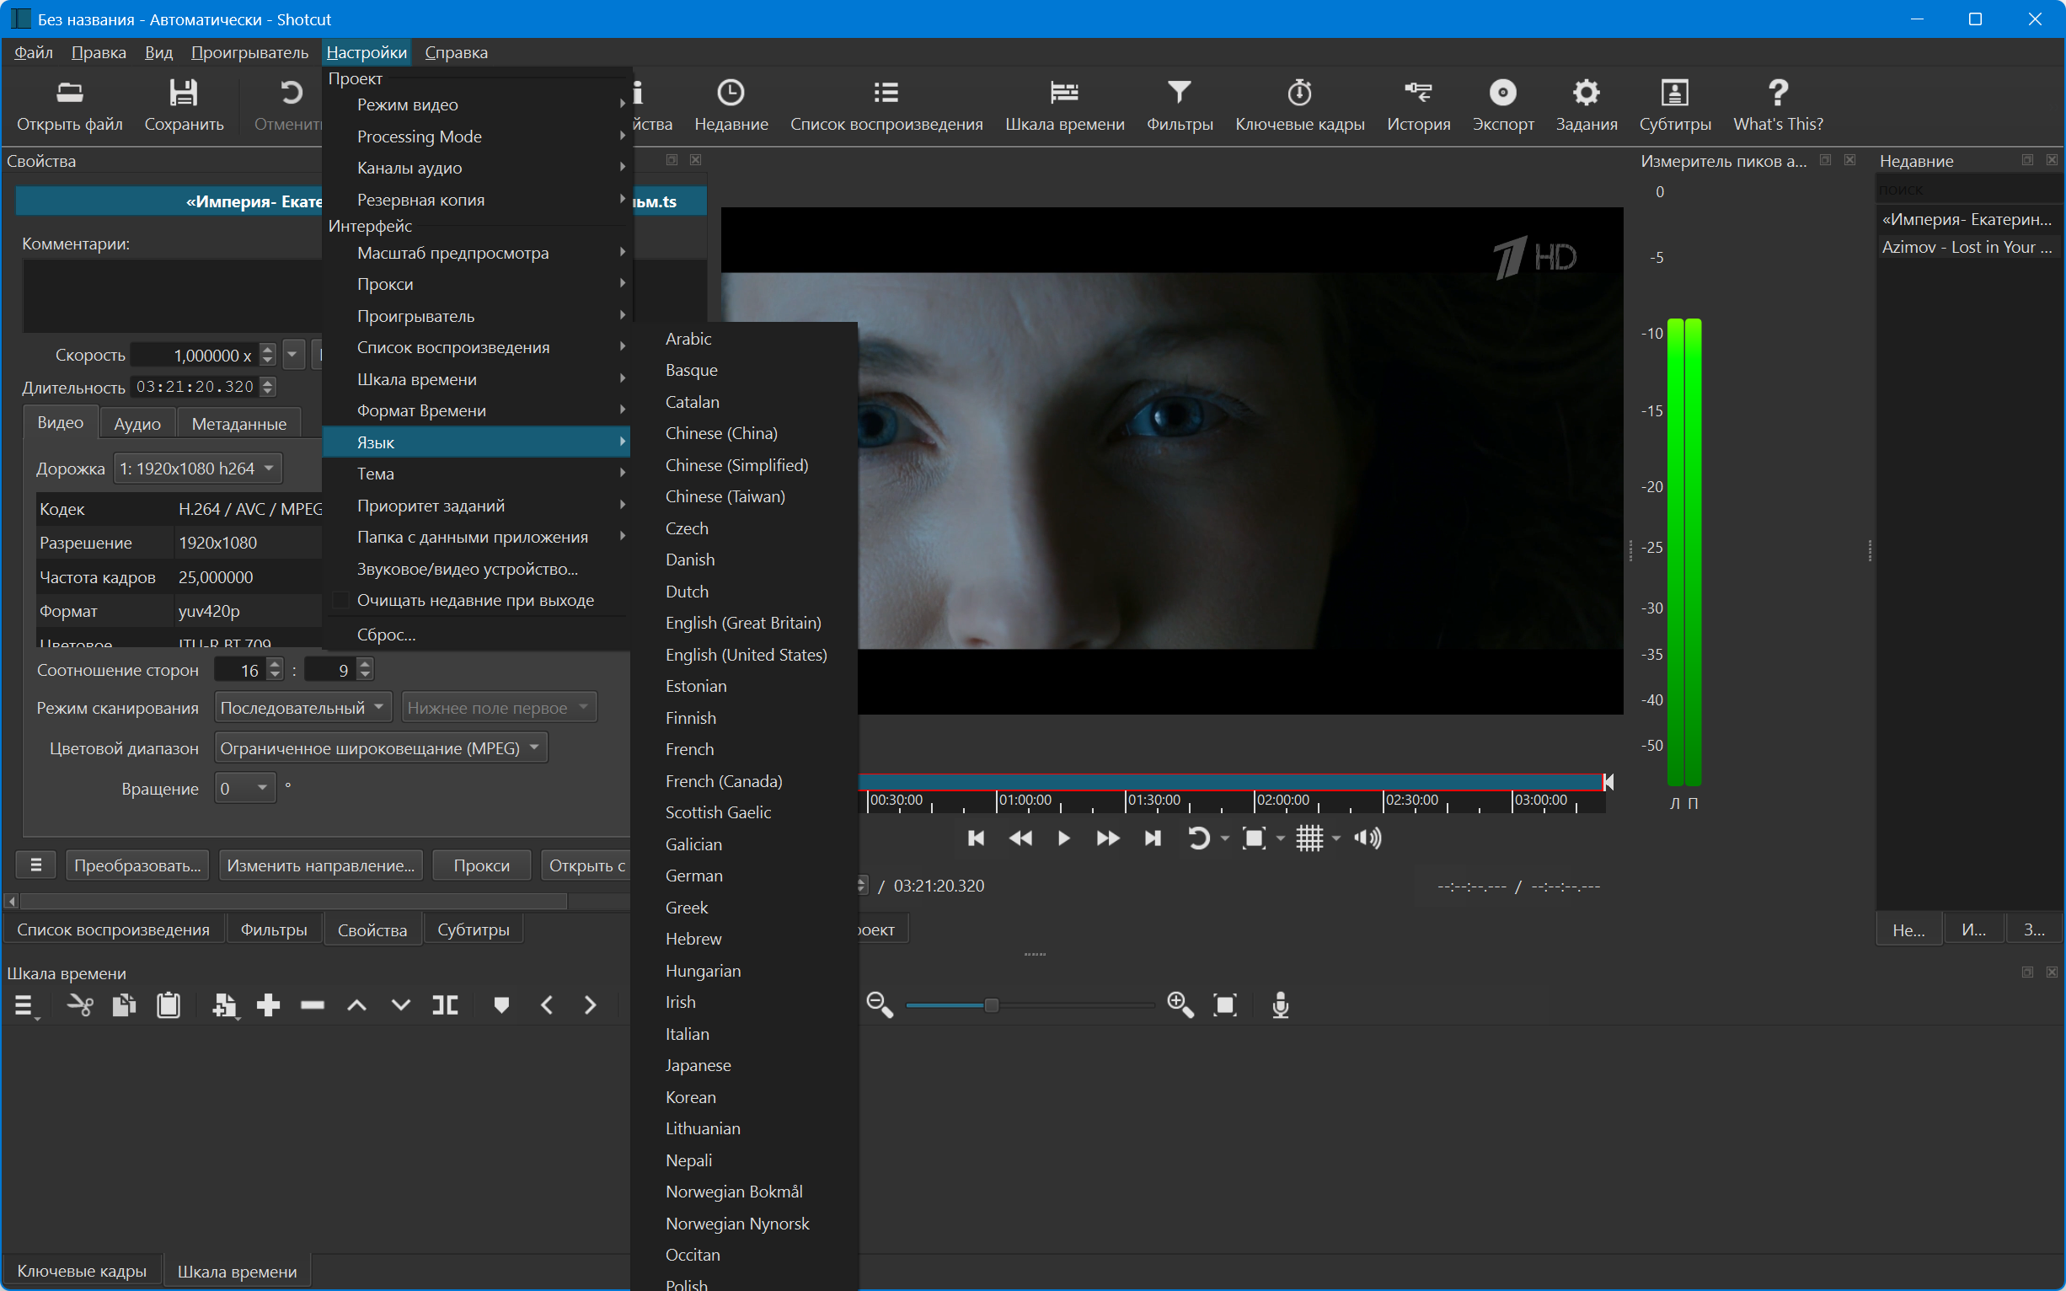Click the append clip plus icon
Viewport: 2066px width, 1291px height.
pyautogui.click(x=268, y=1005)
